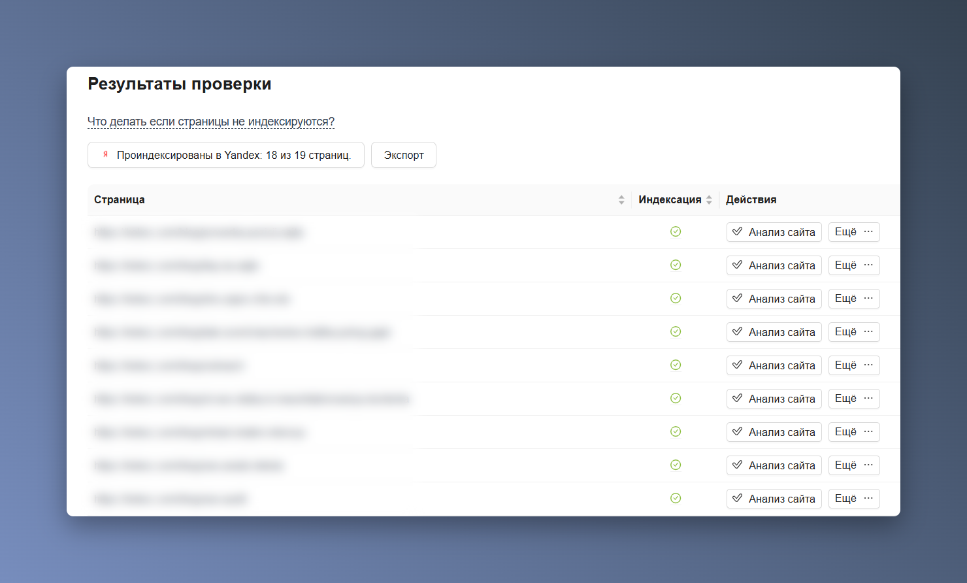Click Анализ сайта in the ninth table row

[774, 499]
